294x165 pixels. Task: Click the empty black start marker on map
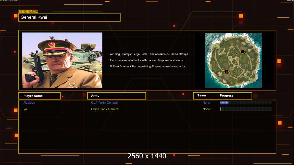pos(242,52)
